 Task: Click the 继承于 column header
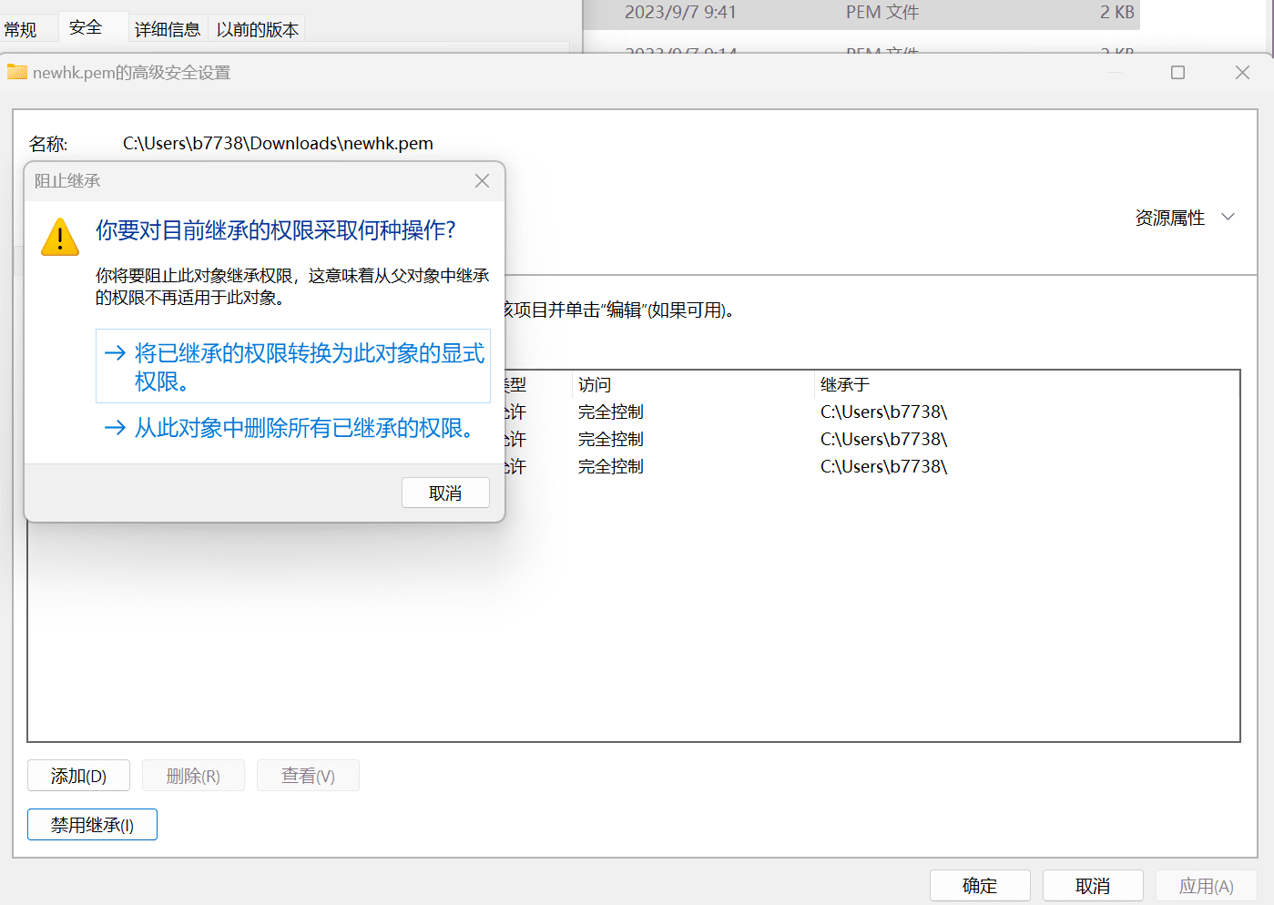[844, 384]
